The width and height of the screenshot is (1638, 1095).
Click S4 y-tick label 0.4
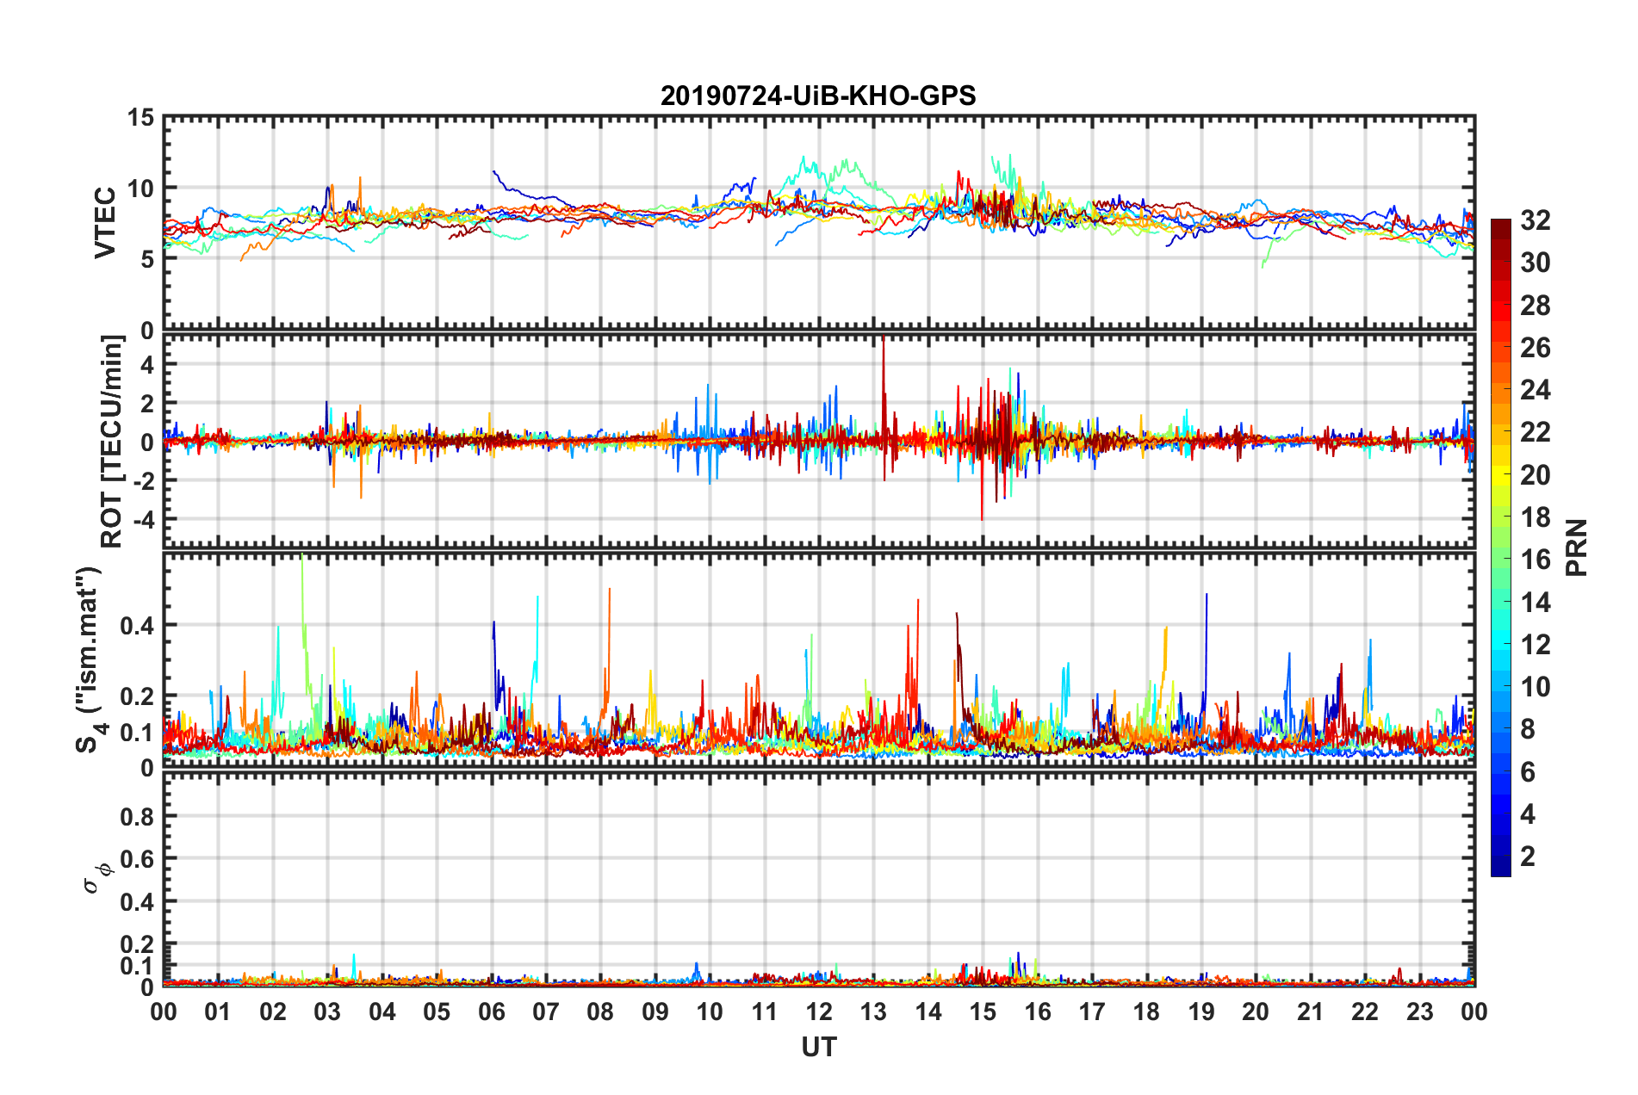[137, 626]
